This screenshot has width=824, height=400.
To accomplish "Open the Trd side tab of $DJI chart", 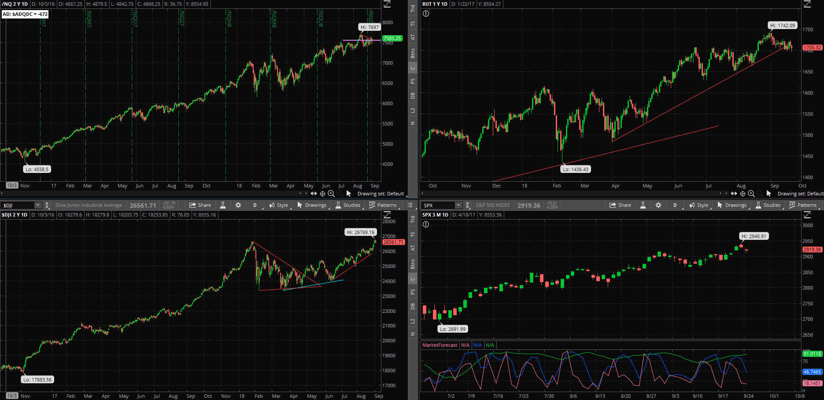I will coord(413,219).
